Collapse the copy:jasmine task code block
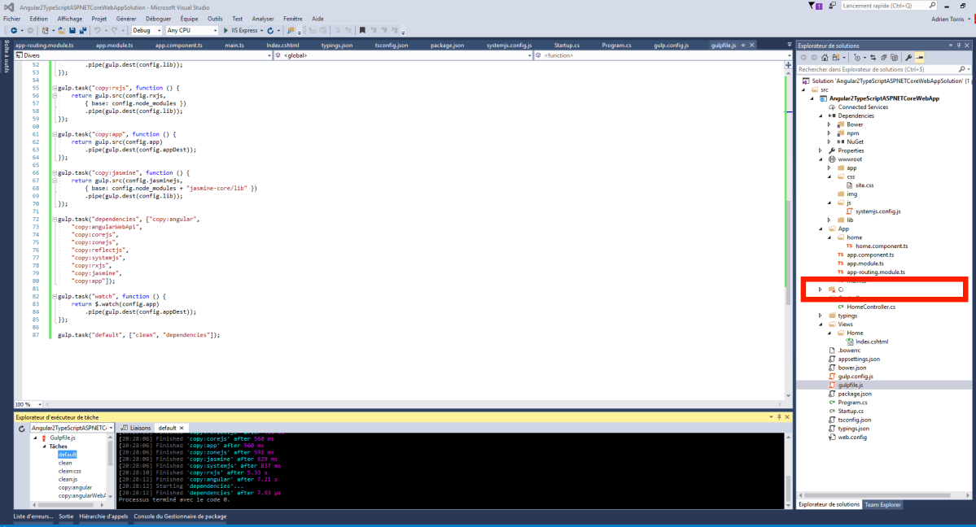The width and height of the screenshot is (976, 527). 55,173
